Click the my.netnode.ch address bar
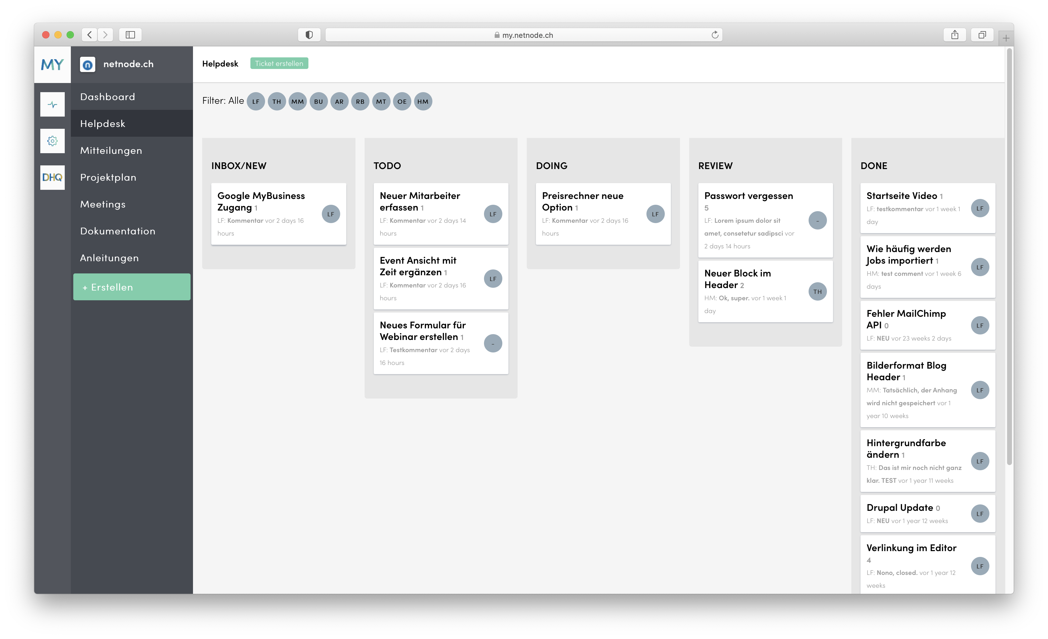This screenshot has height=639, width=1048. [x=524, y=35]
